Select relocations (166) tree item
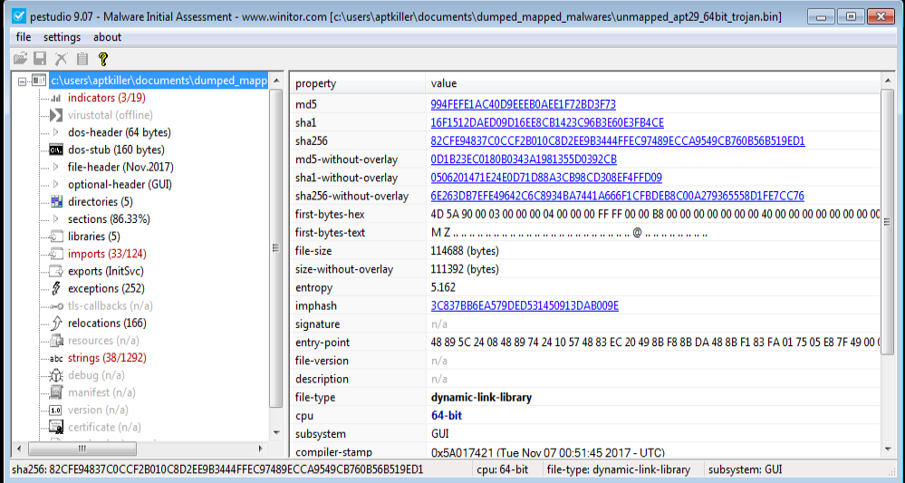 (x=107, y=324)
